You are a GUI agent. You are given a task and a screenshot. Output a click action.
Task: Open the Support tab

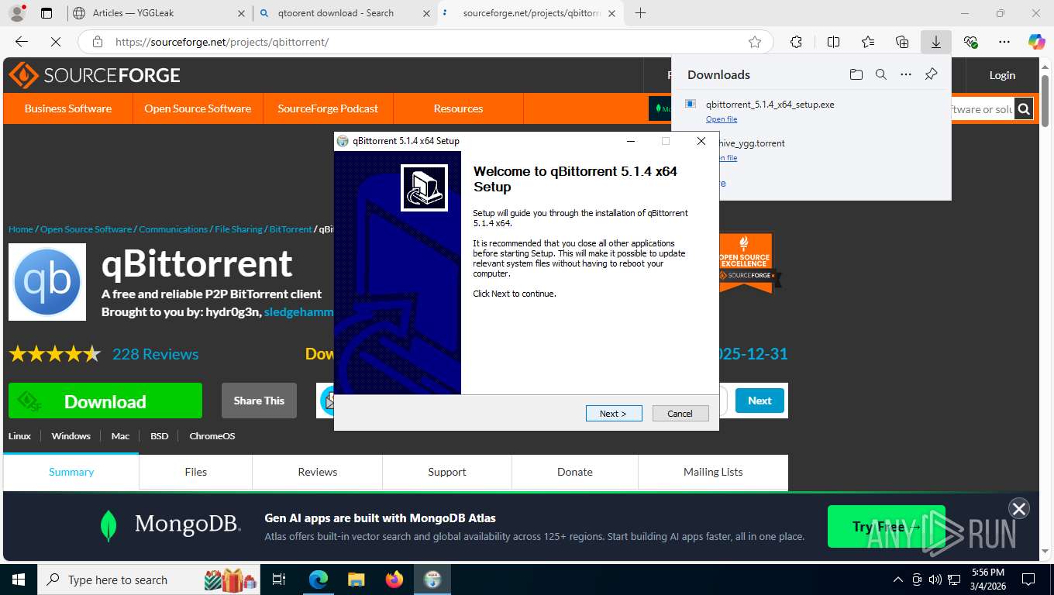click(447, 472)
